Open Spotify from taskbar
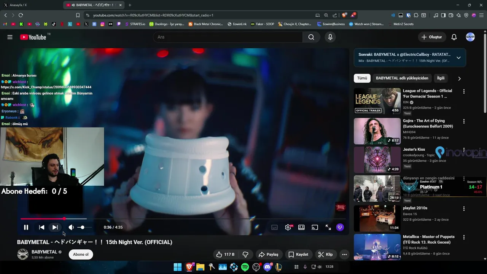Image resolution: width=487 pixels, height=274 pixels. pos(245,267)
